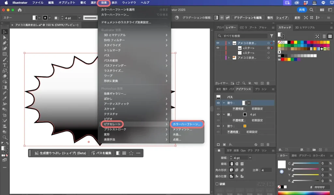Viewport: 334px width, 195px height.
Task: Click the パスを編集 button
Action: [101, 153]
